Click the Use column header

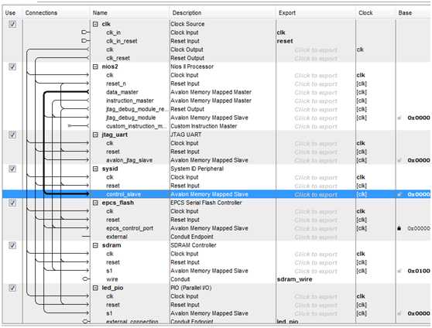click(10, 12)
